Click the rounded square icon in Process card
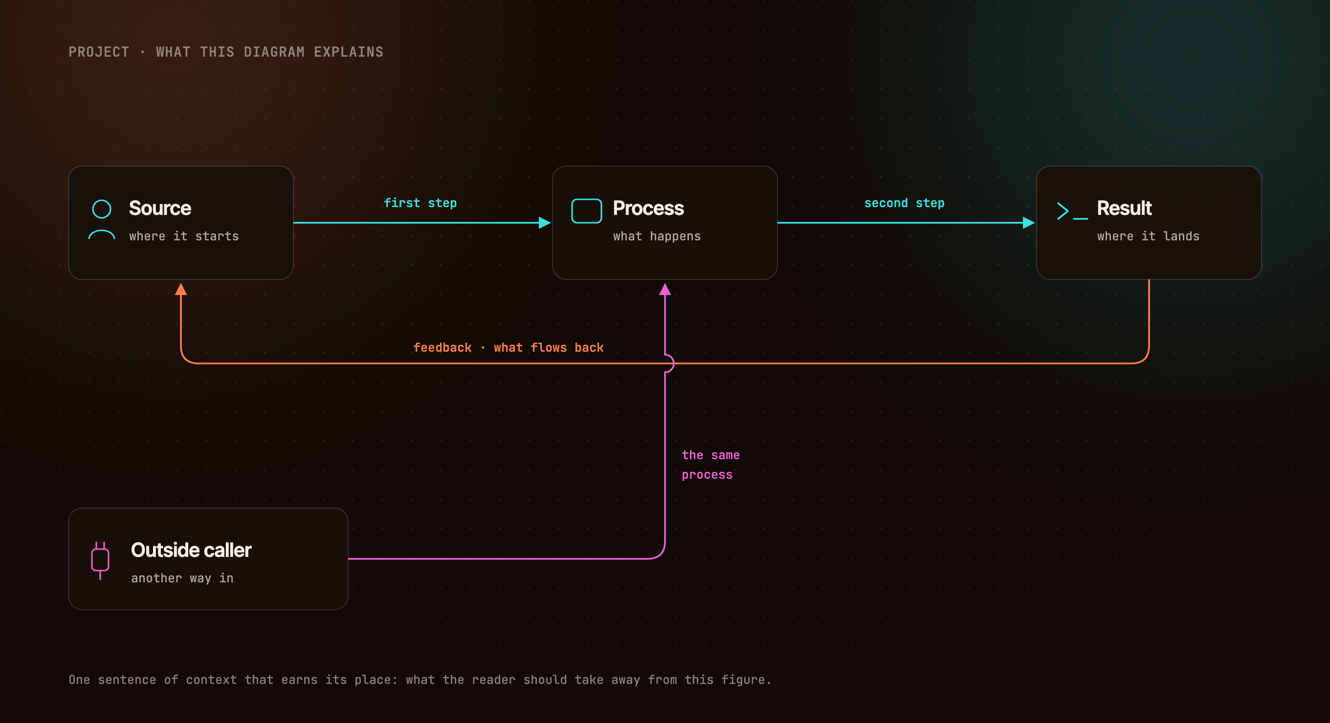Image resolution: width=1330 pixels, height=723 pixels. 587,211
